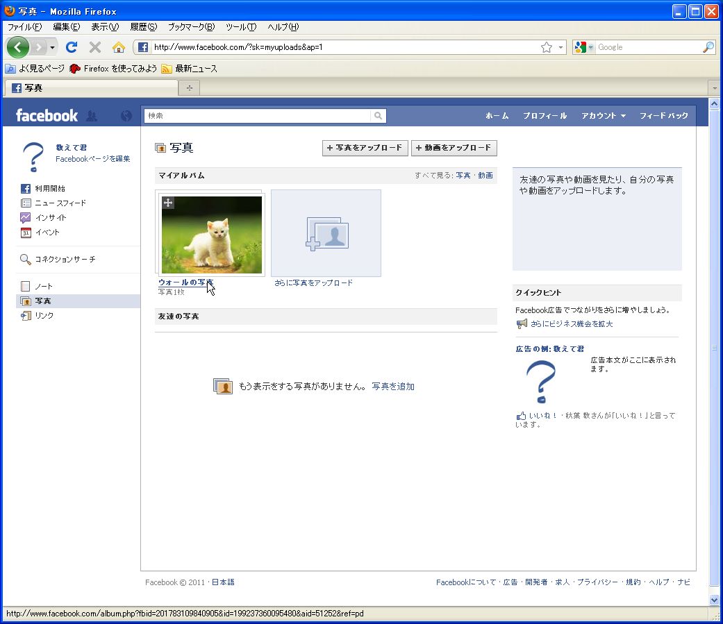Click the thumbs-up いいね icon

[x=521, y=416]
